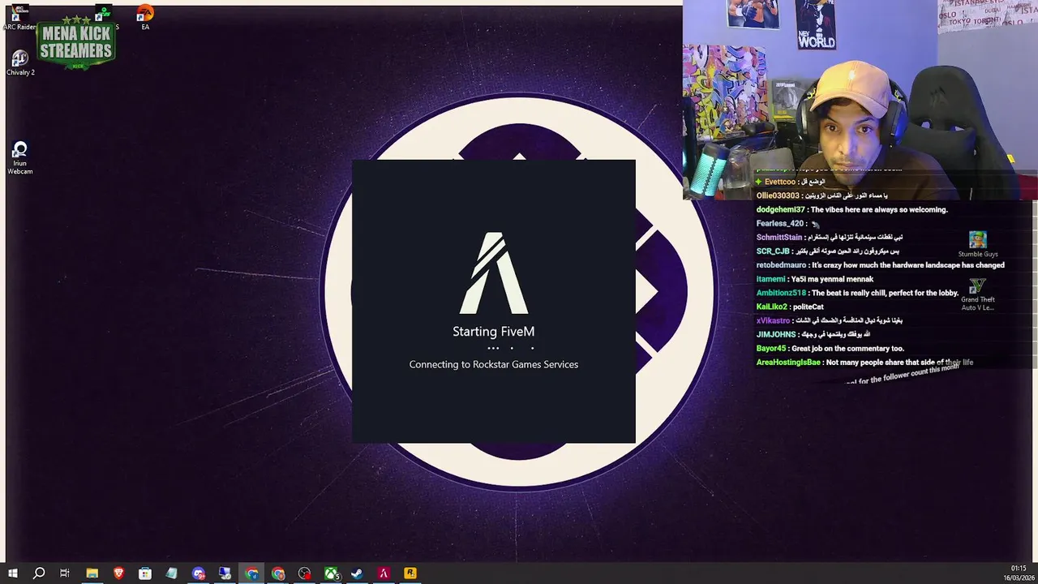This screenshot has height=584, width=1038.
Task: Click the chat message from dodgehemi37
Action: click(851, 209)
